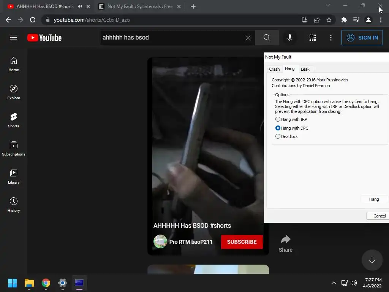
Task: Close the Not My Fault Sysinternals tab
Action: point(179,6)
